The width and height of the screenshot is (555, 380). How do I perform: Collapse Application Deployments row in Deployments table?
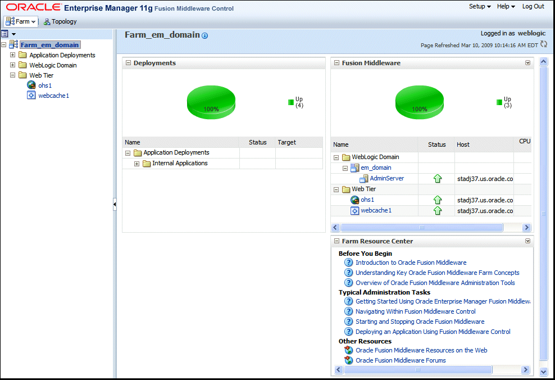[x=128, y=153]
